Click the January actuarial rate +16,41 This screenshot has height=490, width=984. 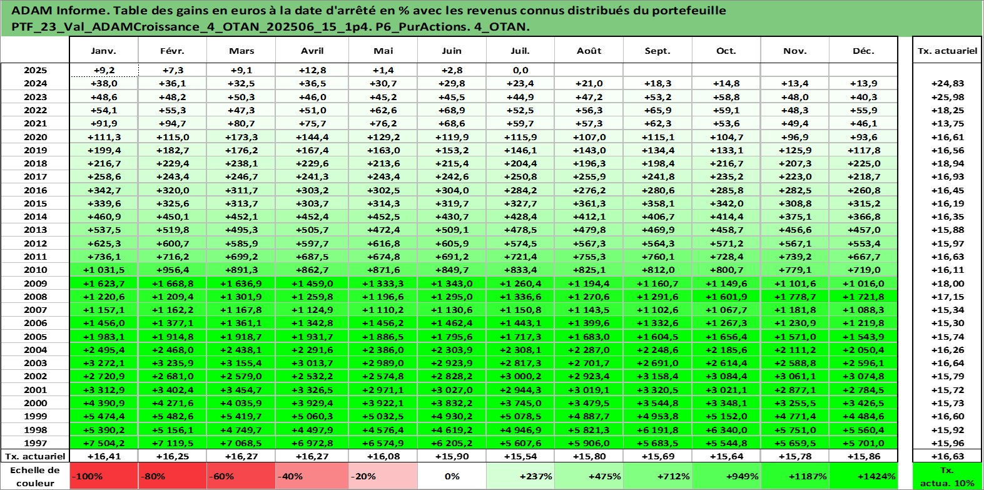click(104, 456)
